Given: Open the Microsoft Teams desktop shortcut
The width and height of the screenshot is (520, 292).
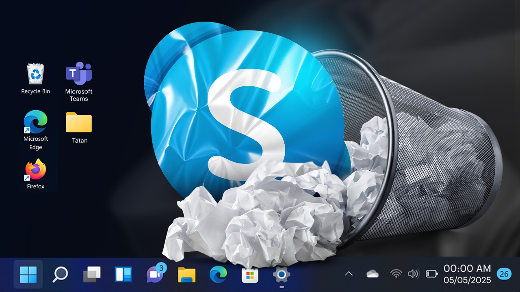Looking at the screenshot, I should [x=79, y=82].
